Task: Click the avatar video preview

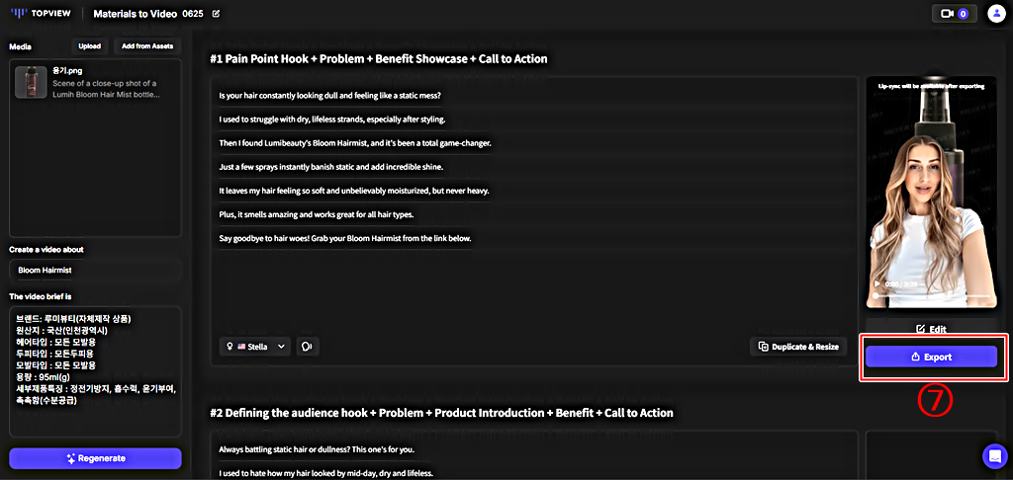Action: [931, 193]
